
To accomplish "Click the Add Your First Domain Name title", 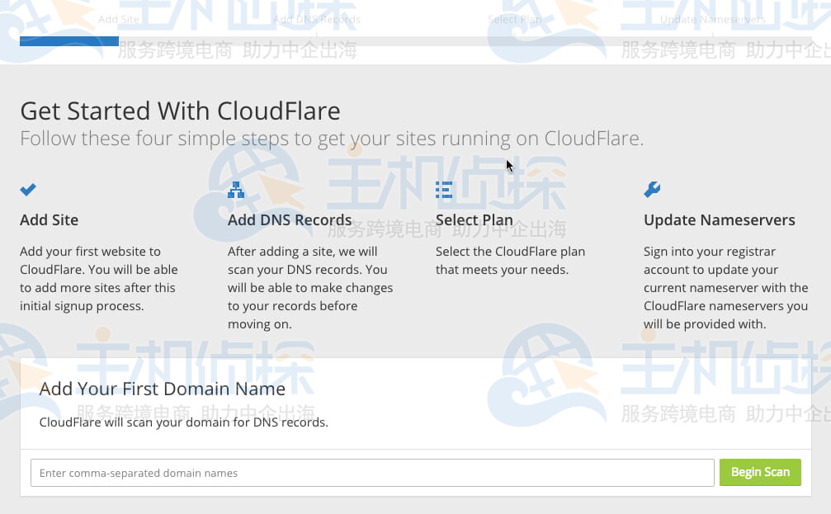I will pos(163,389).
